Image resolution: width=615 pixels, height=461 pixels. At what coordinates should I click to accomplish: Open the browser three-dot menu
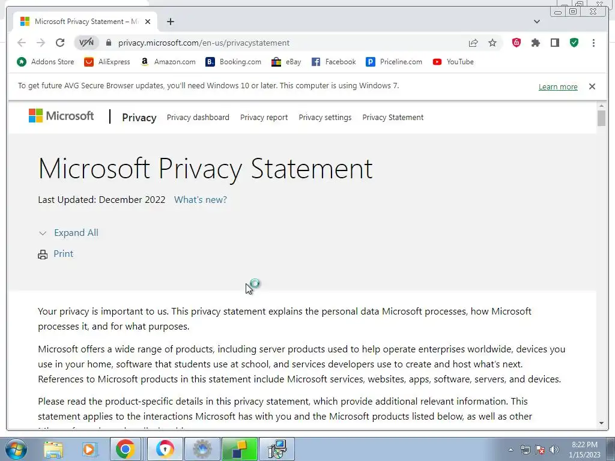(x=593, y=43)
